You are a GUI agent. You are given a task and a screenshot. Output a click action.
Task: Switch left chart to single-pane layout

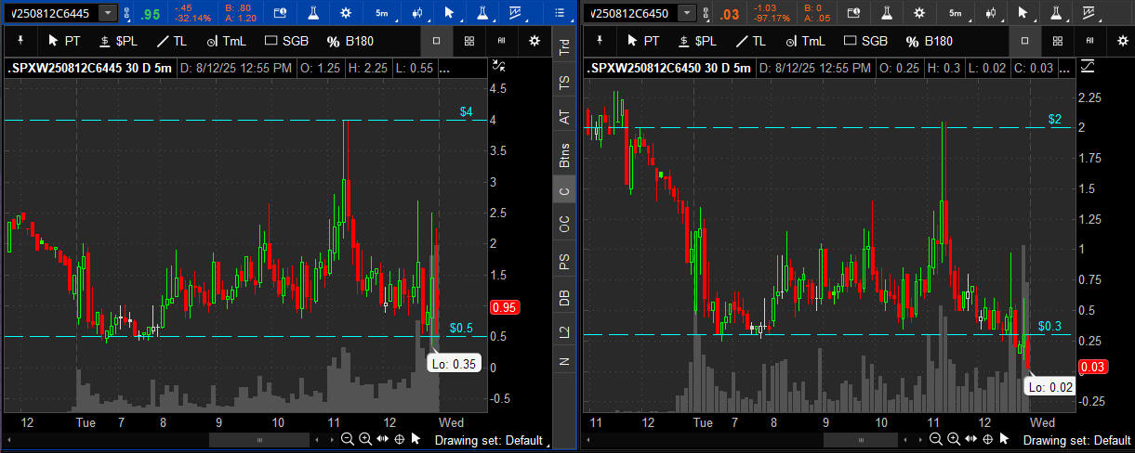(x=438, y=41)
